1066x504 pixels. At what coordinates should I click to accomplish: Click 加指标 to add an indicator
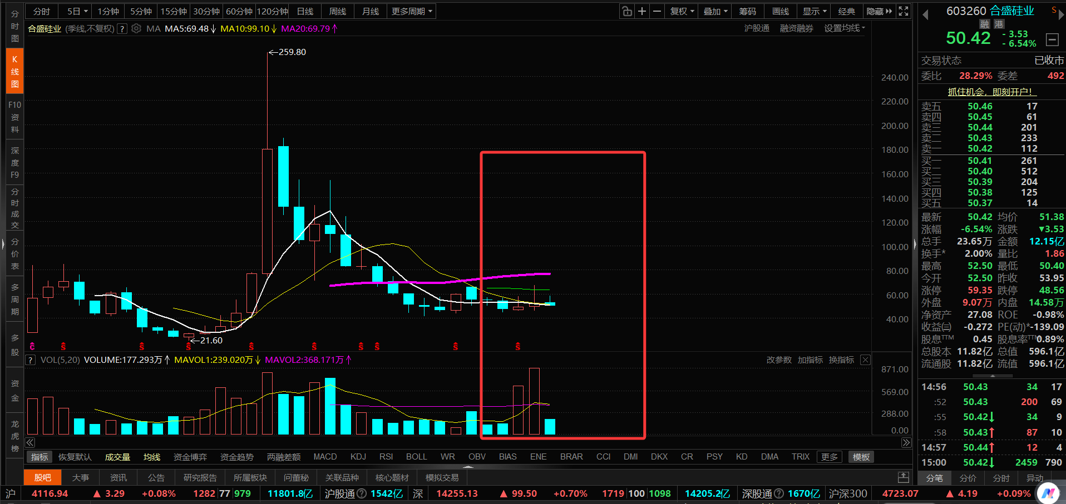pos(810,360)
